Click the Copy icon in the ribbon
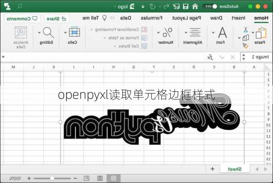Viewport: 273px width, 183px height. pyautogui.click(x=246, y=38)
